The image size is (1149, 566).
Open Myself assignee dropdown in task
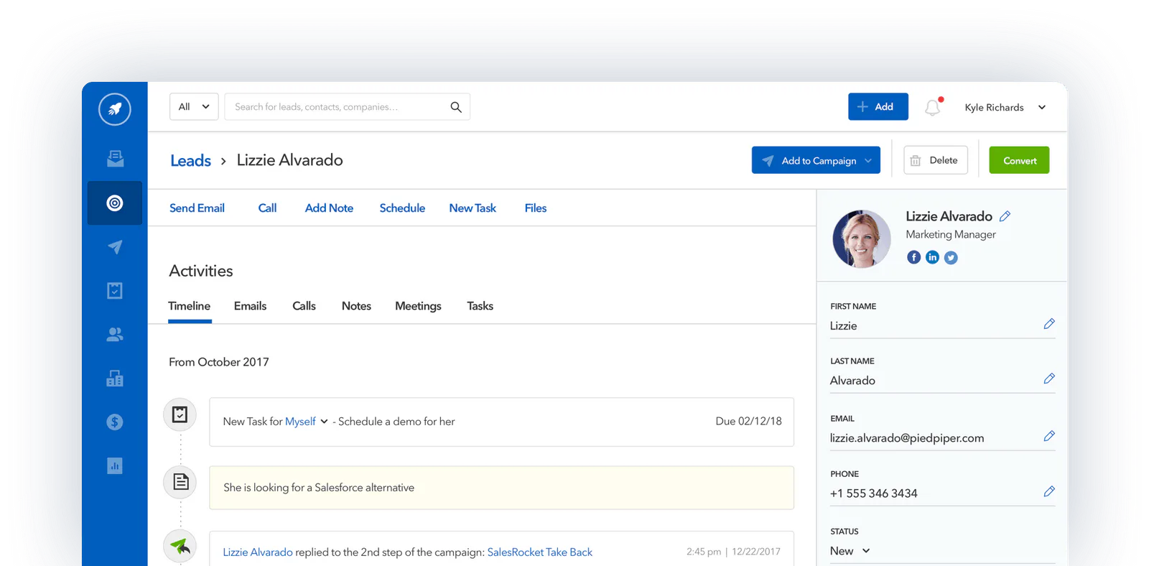tap(307, 422)
